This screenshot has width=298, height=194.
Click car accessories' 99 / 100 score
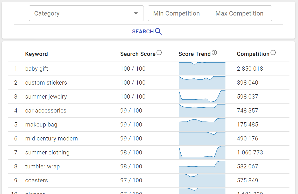[x=131, y=110]
